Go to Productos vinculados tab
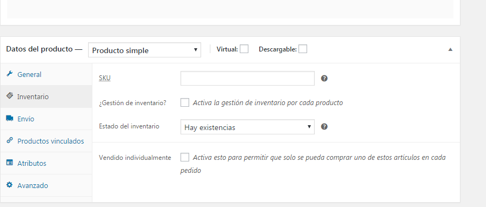The height and width of the screenshot is (207, 486). pyautogui.click(x=46, y=141)
